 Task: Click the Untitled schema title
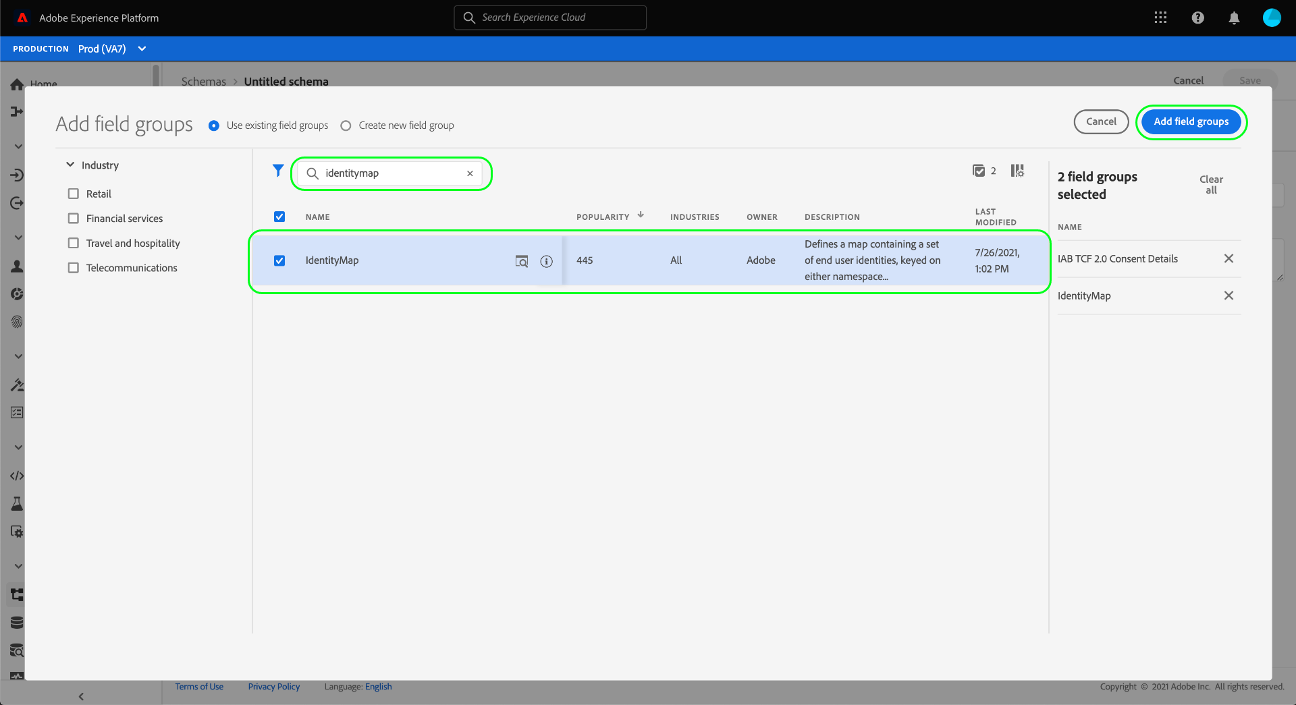point(286,81)
